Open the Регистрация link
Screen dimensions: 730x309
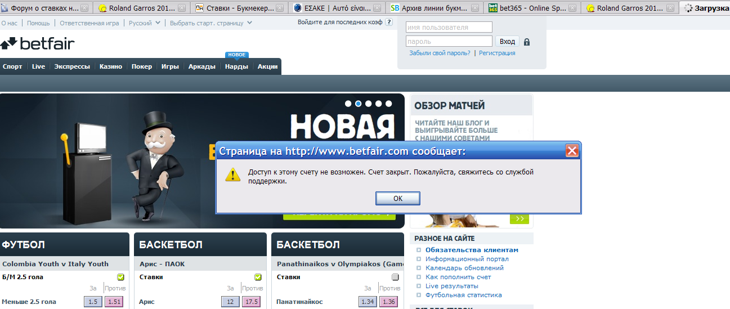[497, 53]
